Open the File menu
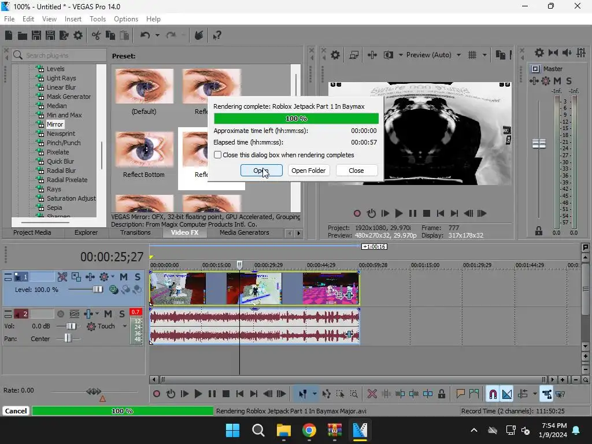The height and width of the screenshot is (444, 592). tap(9, 19)
